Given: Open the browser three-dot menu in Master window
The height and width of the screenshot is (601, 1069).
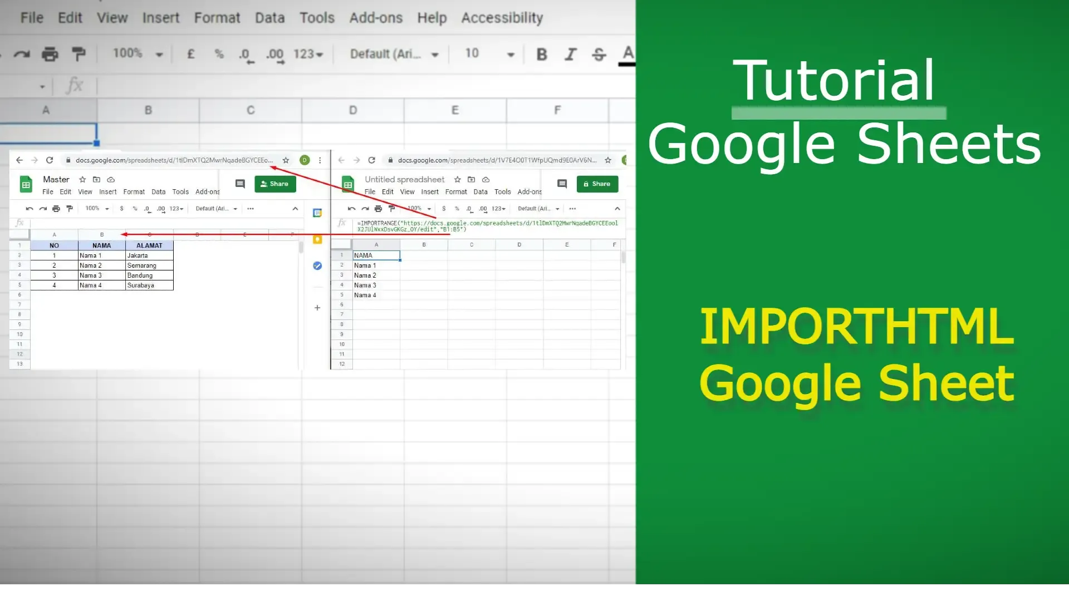Looking at the screenshot, I should [320, 160].
